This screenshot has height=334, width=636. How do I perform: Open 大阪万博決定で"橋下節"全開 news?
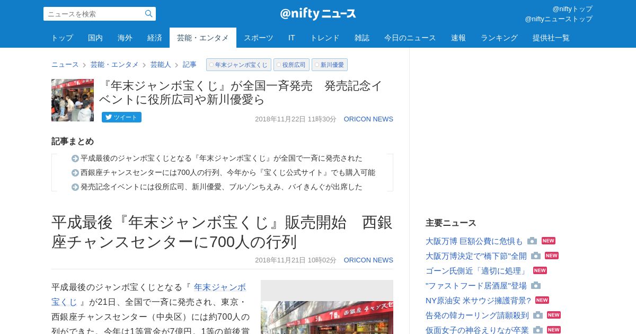tap(476, 256)
